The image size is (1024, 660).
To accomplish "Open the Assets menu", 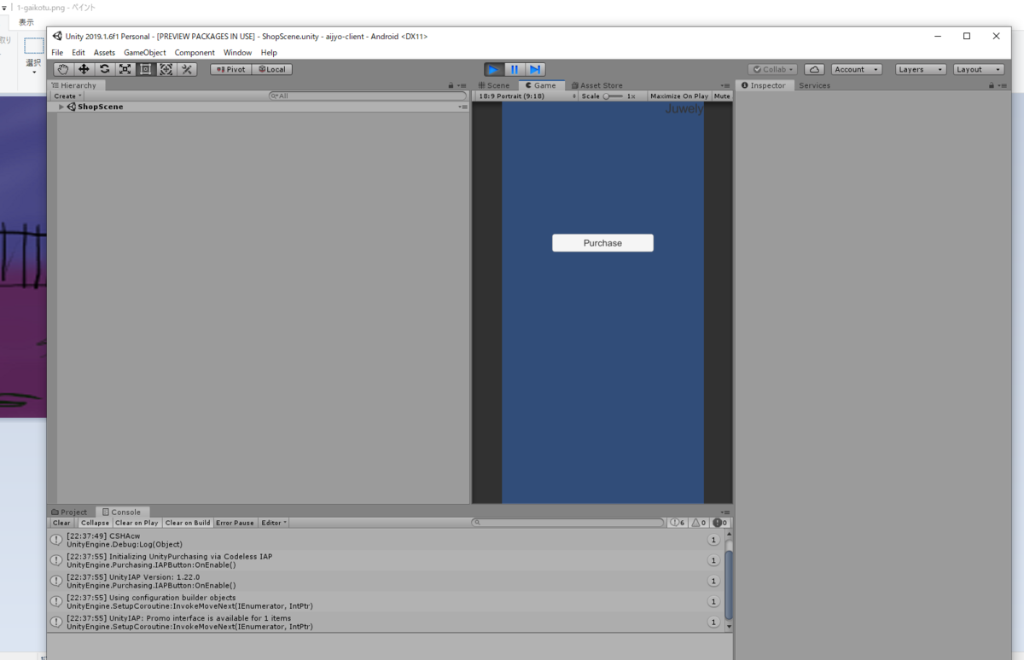I will click(x=104, y=53).
